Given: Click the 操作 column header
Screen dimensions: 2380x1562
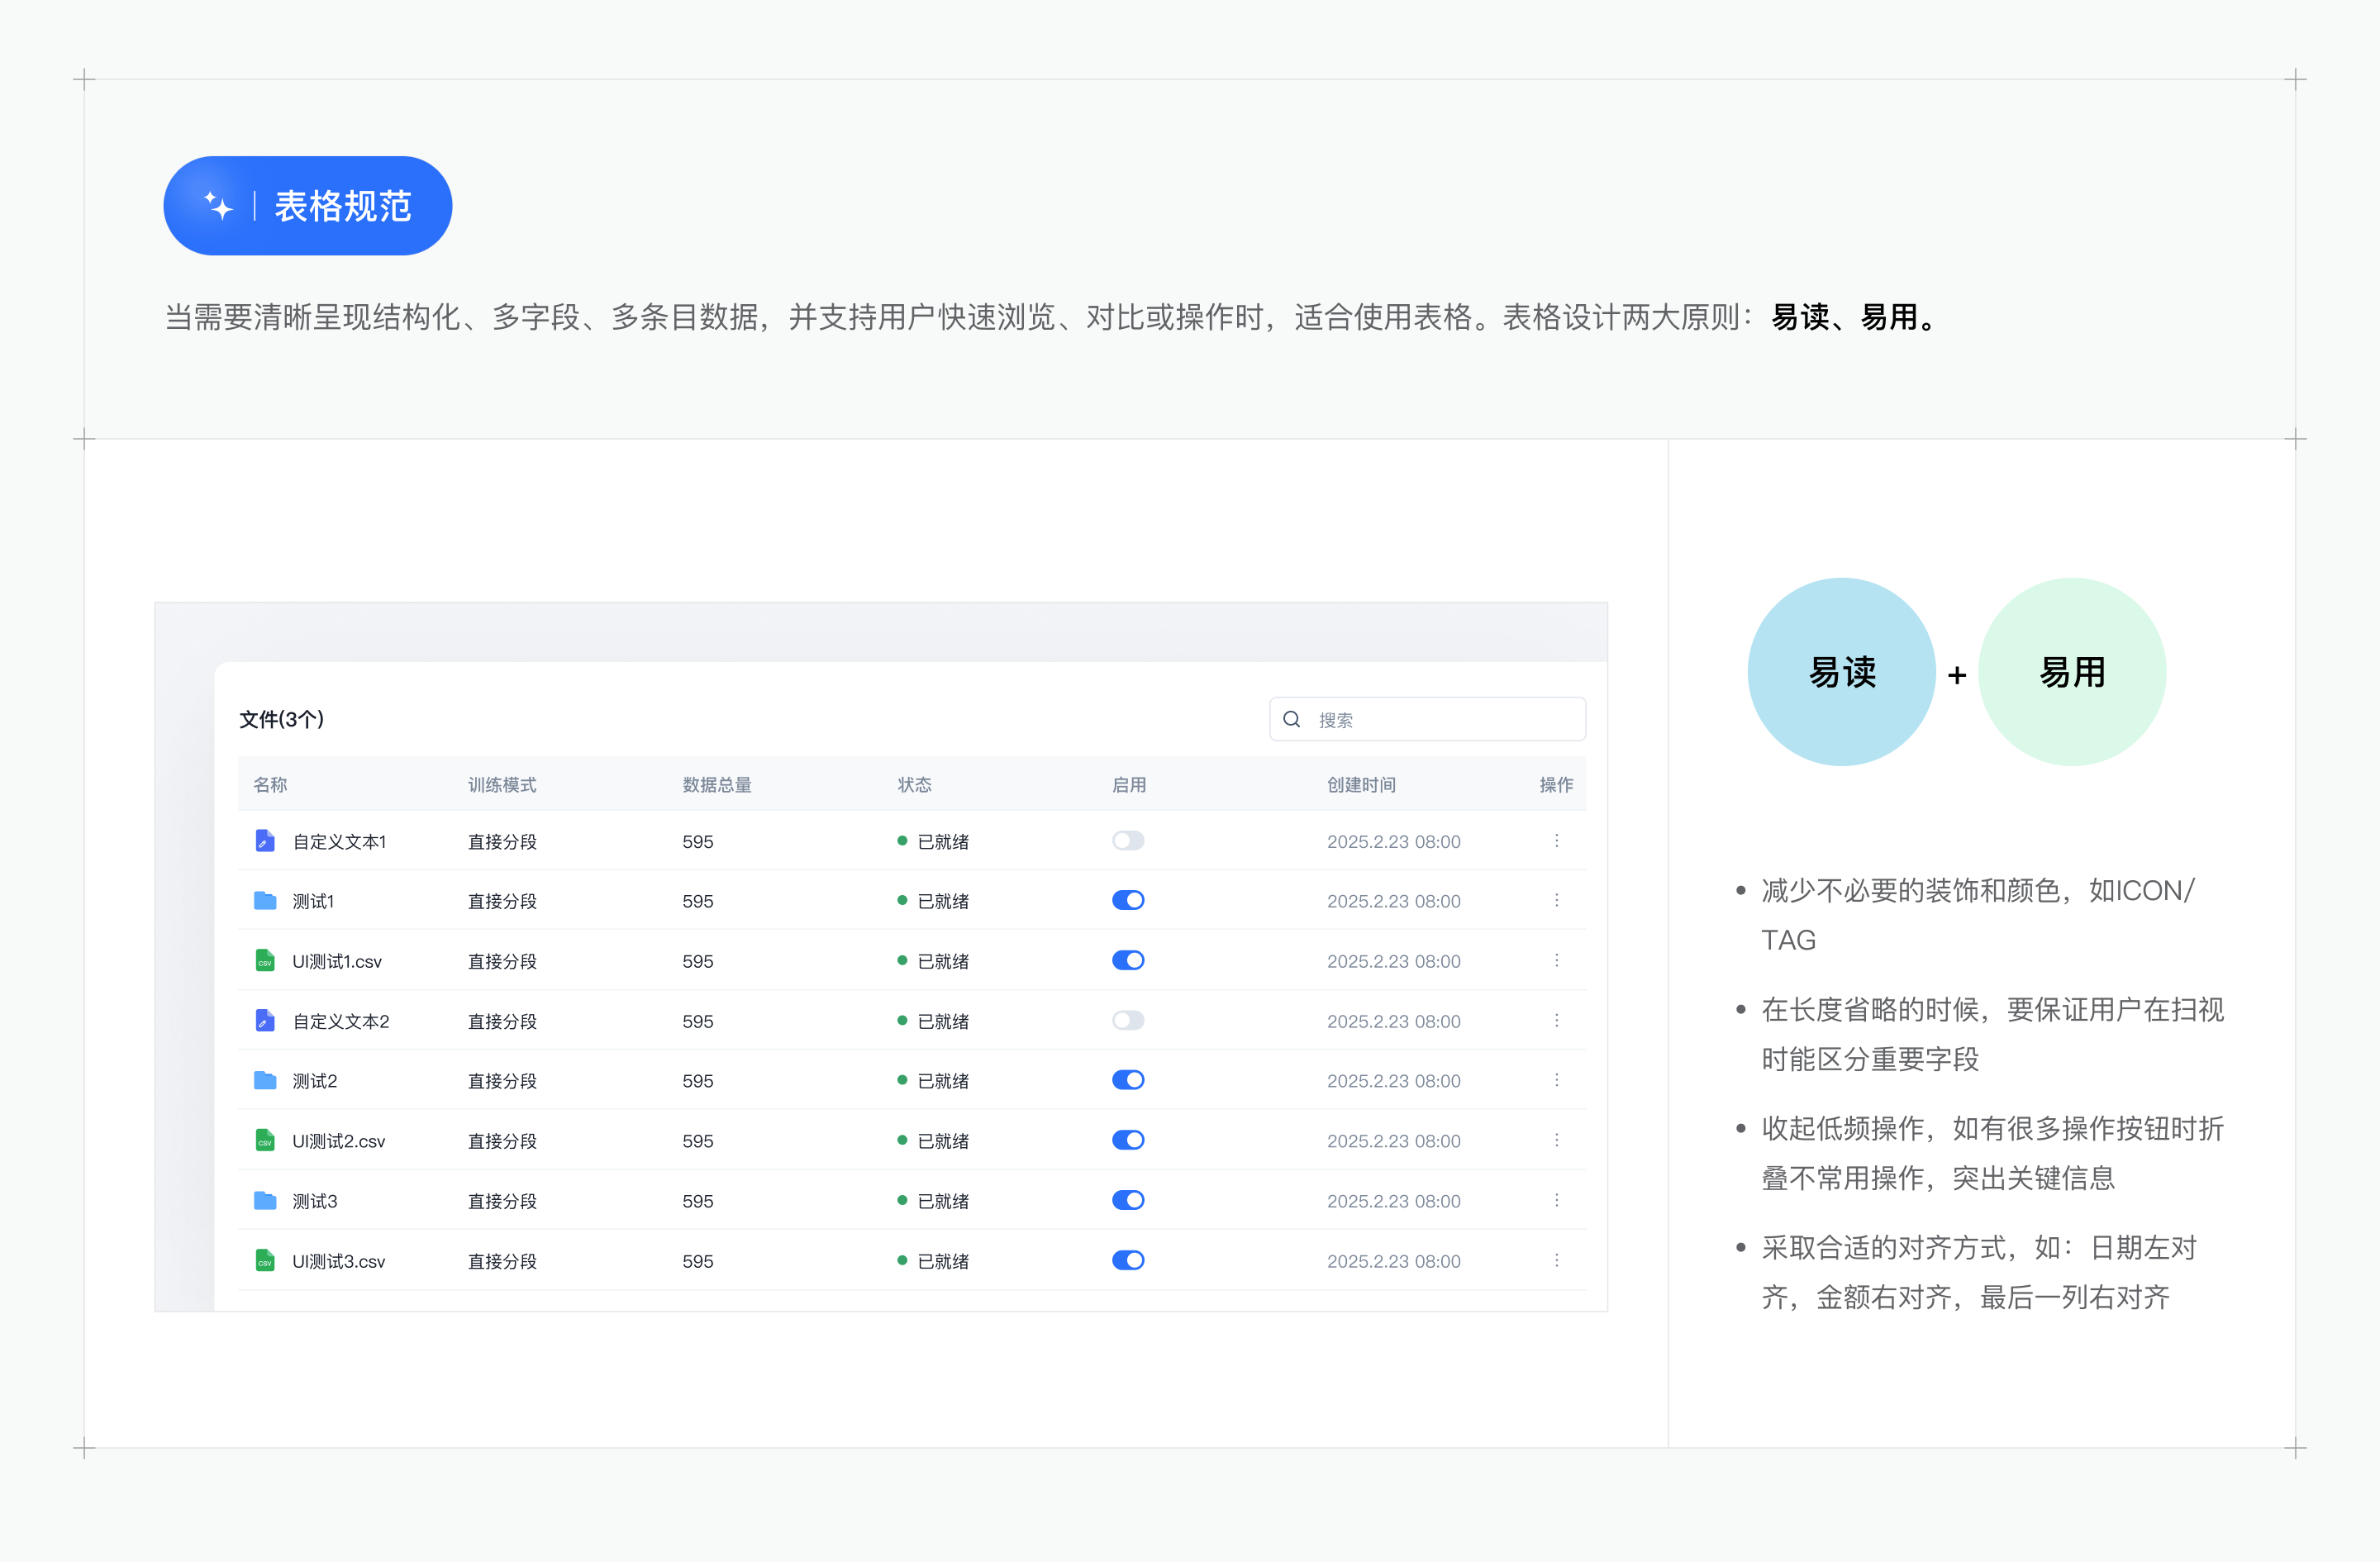Looking at the screenshot, I should tap(1556, 785).
